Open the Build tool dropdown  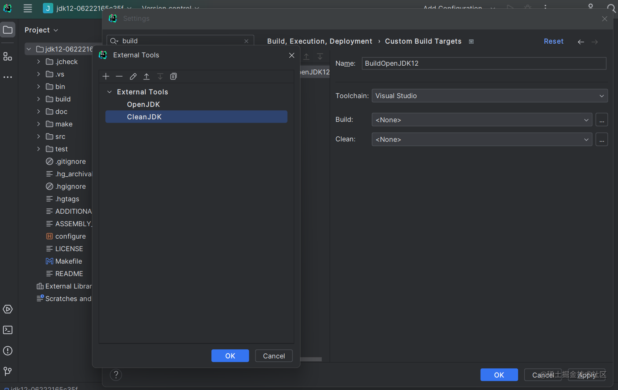482,120
